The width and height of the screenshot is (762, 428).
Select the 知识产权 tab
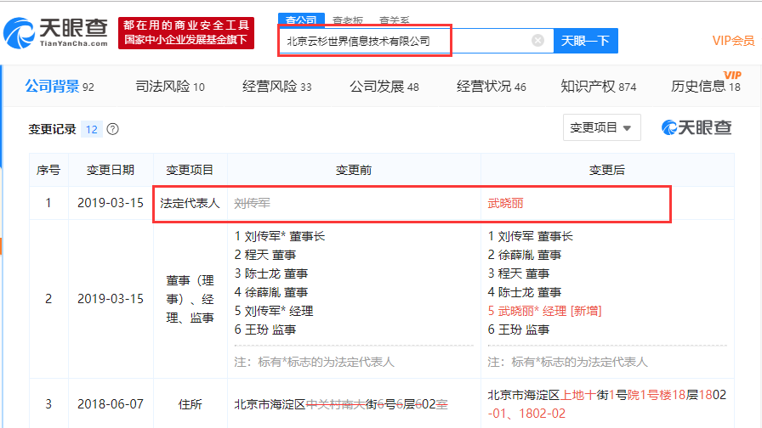(598, 87)
